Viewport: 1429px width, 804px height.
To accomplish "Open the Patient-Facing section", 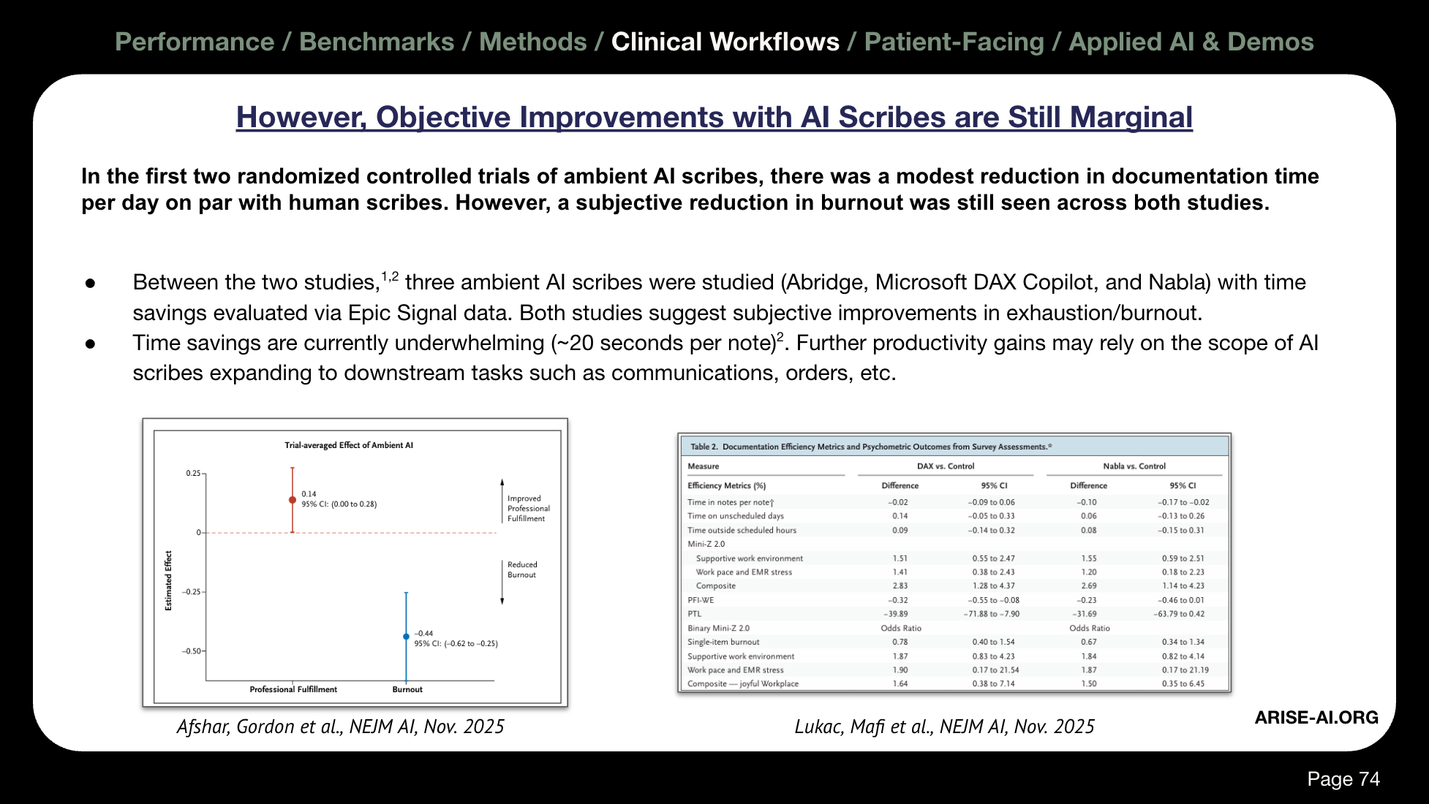I will tap(954, 42).
